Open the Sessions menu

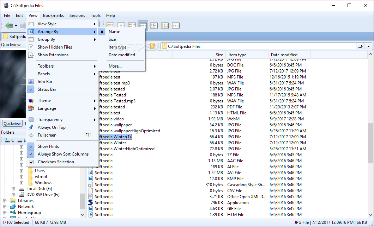(x=77, y=15)
